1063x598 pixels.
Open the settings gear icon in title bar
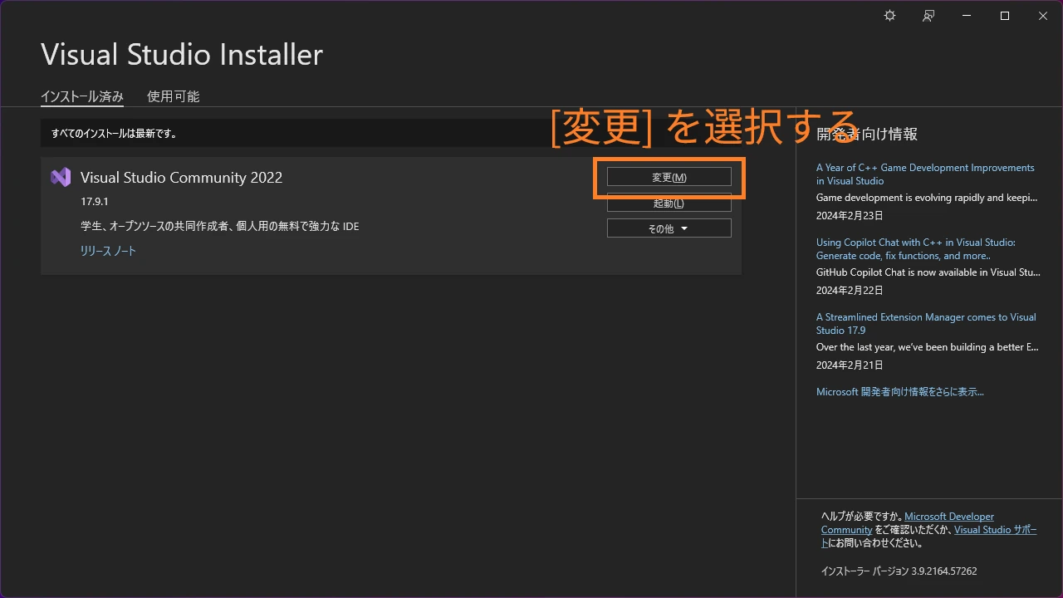pos(889,16)
